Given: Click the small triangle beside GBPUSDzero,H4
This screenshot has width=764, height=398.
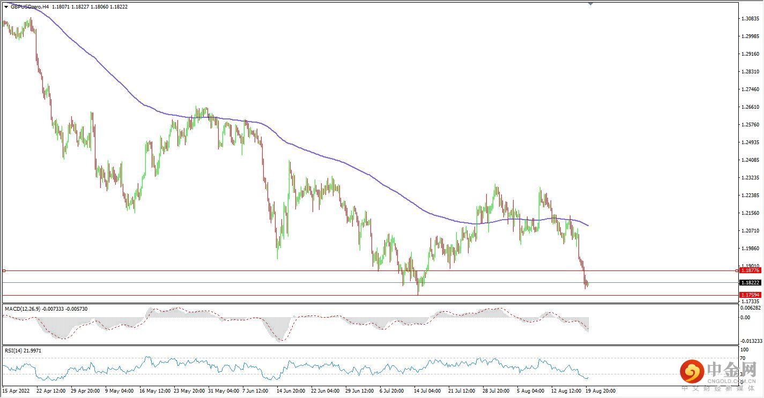Looking at the screenshot, I should pos(6,7).
